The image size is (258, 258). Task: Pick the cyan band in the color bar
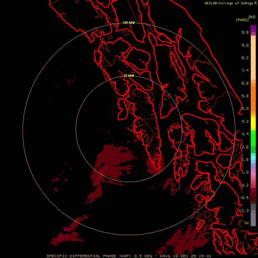253,158
